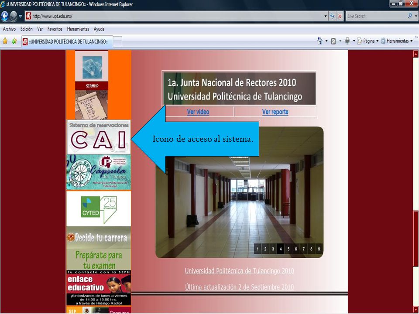Expand the feeds icon dropdown arrow
The height and width of the screenshot is (314, 419).
340,41
